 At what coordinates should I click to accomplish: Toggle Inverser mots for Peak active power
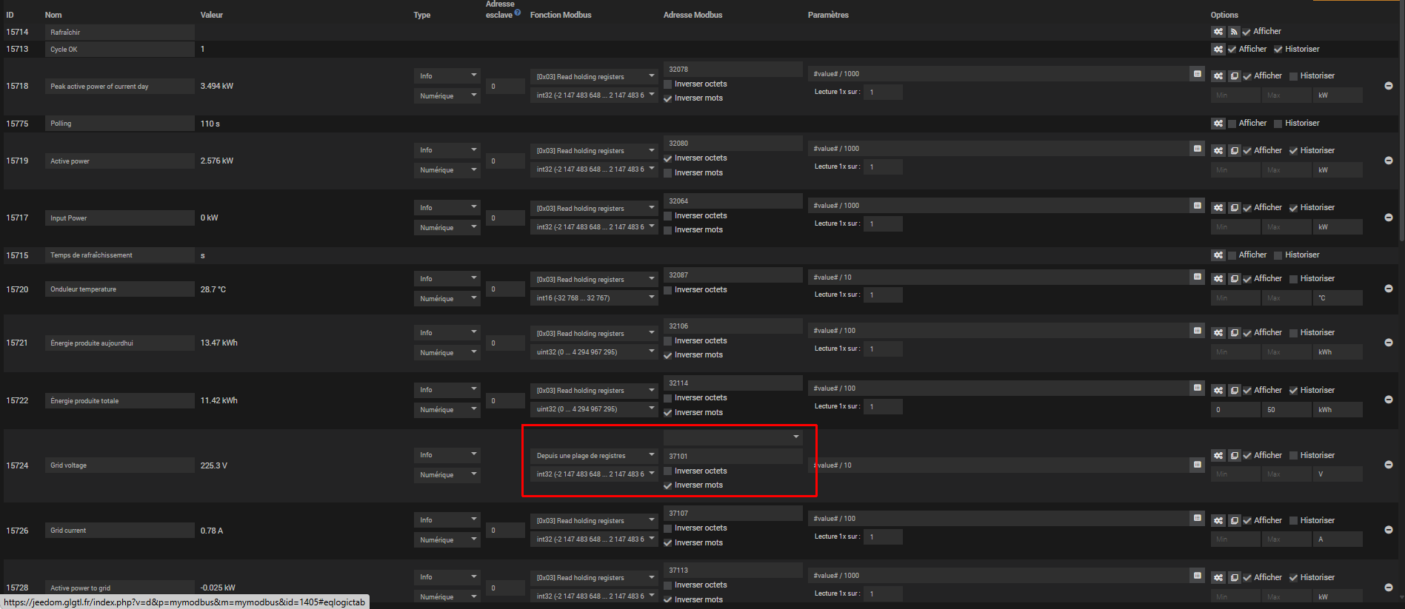coord(668,98)
